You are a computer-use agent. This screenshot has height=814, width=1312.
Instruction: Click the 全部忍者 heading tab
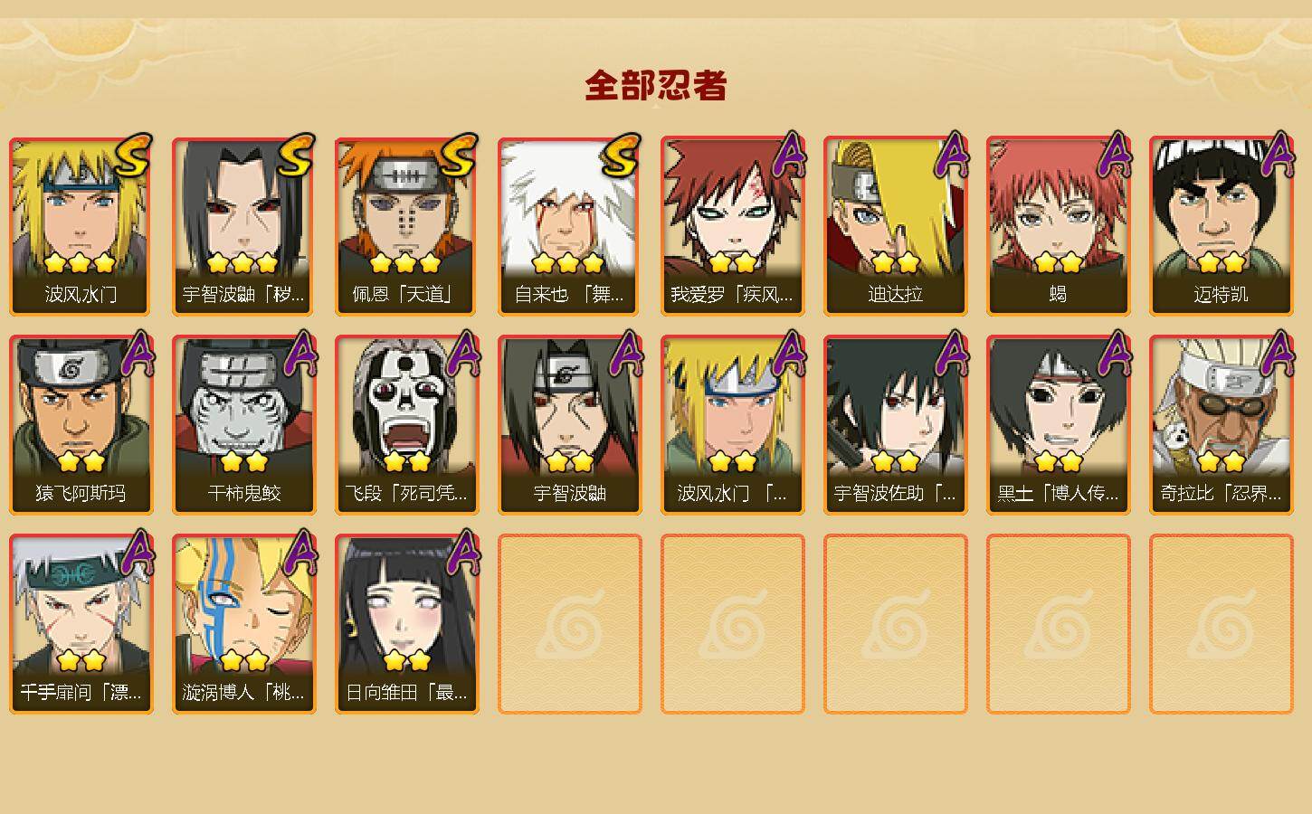point(656,86)
